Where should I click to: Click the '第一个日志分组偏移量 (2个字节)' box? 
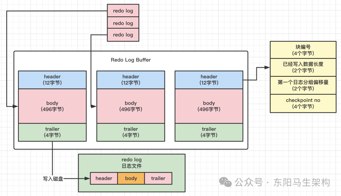[x=303, y=85]
